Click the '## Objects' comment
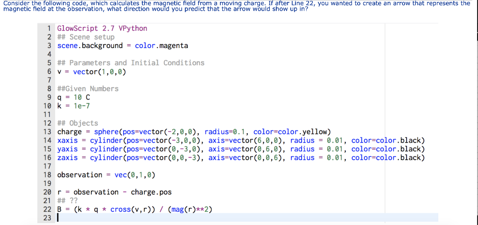Screen dimensions: 478x225 pos(78,123)
